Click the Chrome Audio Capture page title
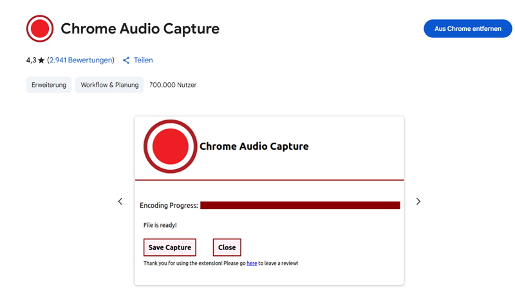Screen dimensions: 515x288 click(x=140, y=29)
